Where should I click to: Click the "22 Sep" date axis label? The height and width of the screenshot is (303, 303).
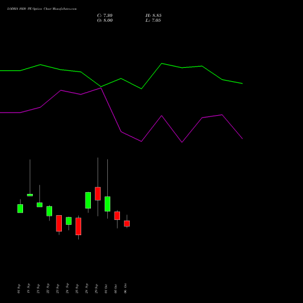tap(48, 288)
